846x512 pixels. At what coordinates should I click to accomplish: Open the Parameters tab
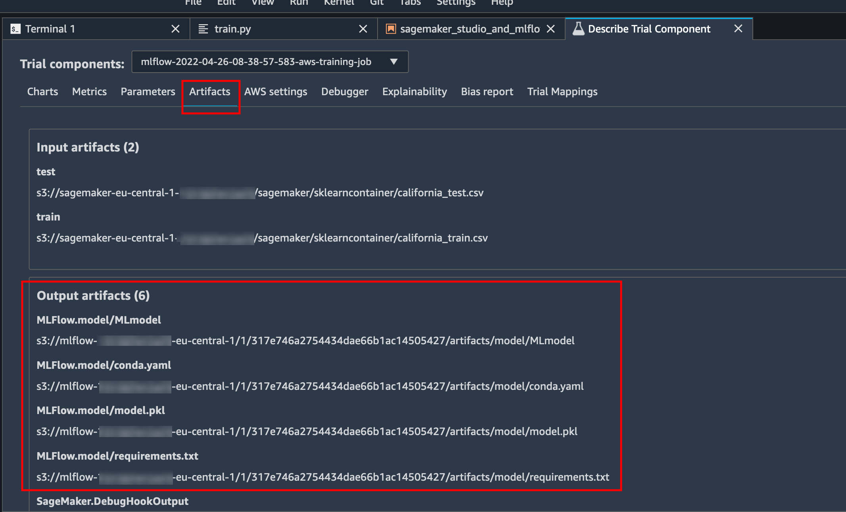(148, 92)
